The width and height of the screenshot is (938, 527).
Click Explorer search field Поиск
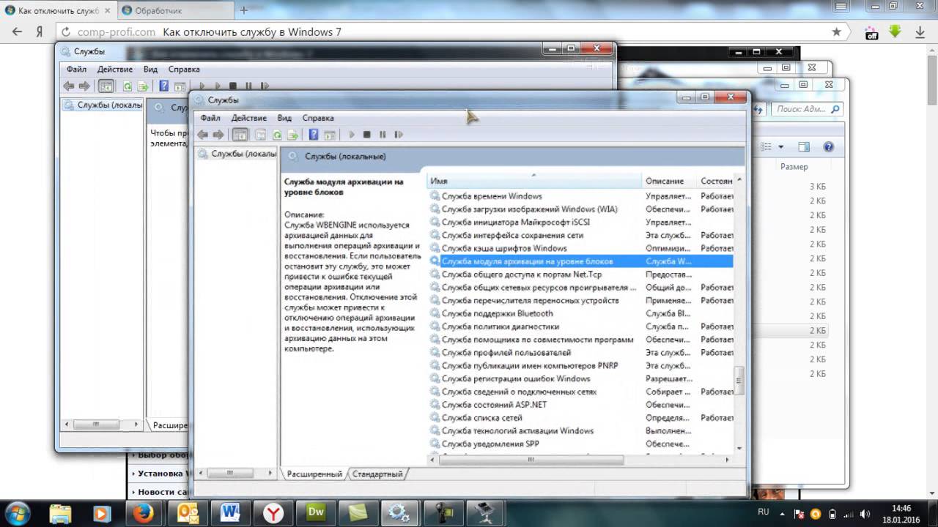tap(807, 109)
